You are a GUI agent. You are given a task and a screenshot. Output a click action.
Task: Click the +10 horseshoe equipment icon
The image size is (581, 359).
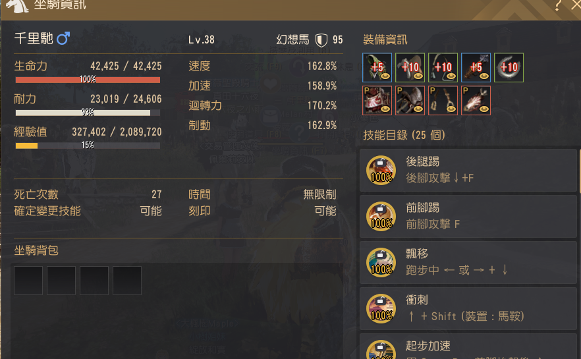[509, 67]
